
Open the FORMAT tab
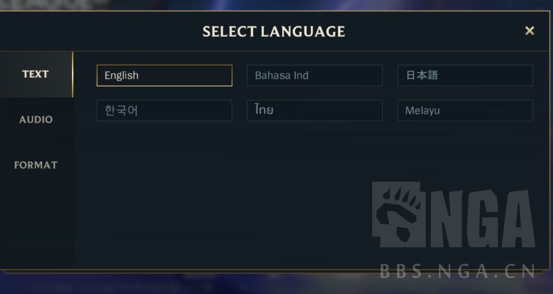(x=36, y=165)
